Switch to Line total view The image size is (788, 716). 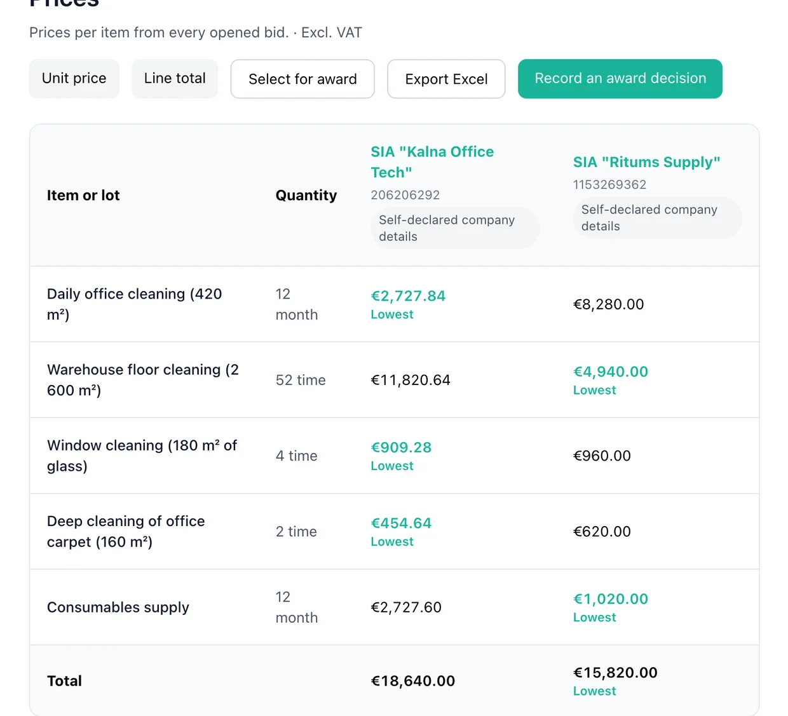point(175,79)
